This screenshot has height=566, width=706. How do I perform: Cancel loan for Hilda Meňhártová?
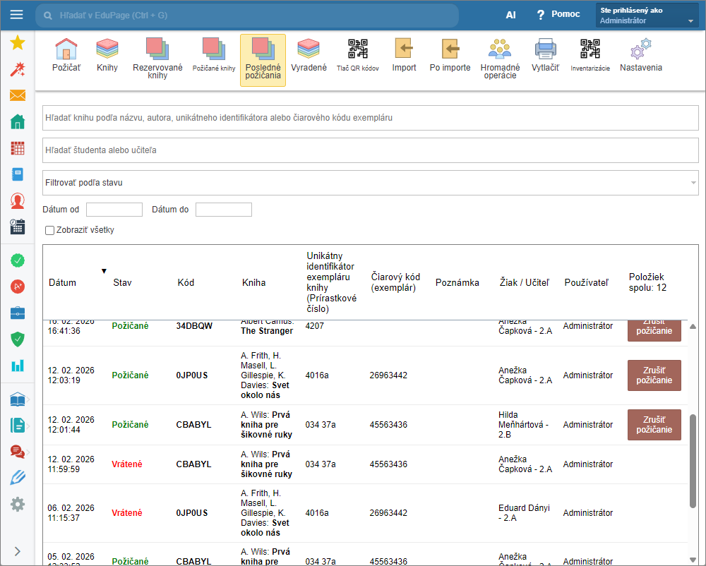pos(654,425)
